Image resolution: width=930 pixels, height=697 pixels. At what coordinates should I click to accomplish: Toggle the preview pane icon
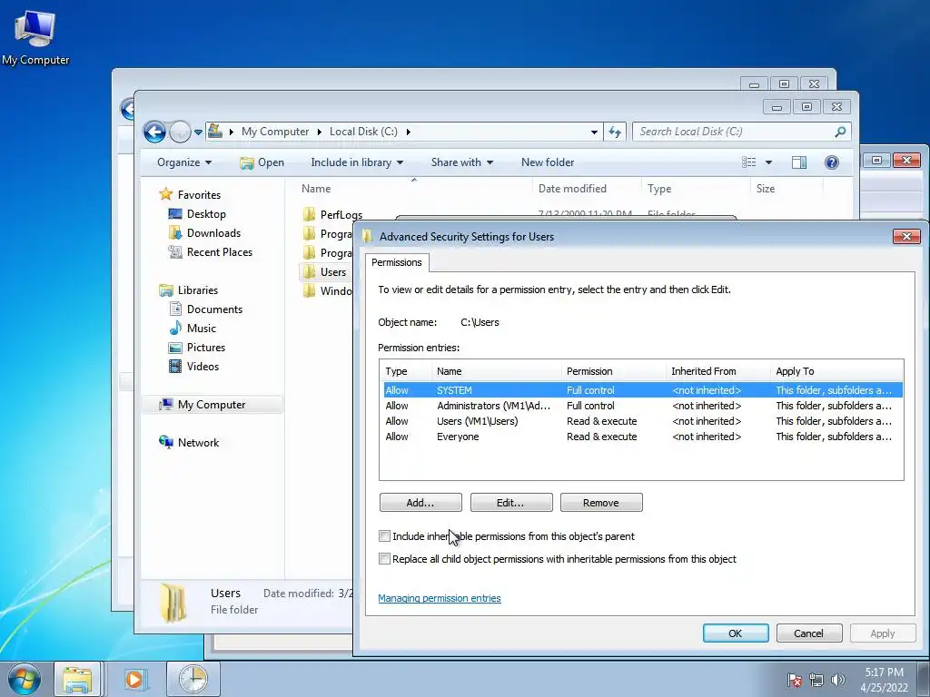coord(799,162)
